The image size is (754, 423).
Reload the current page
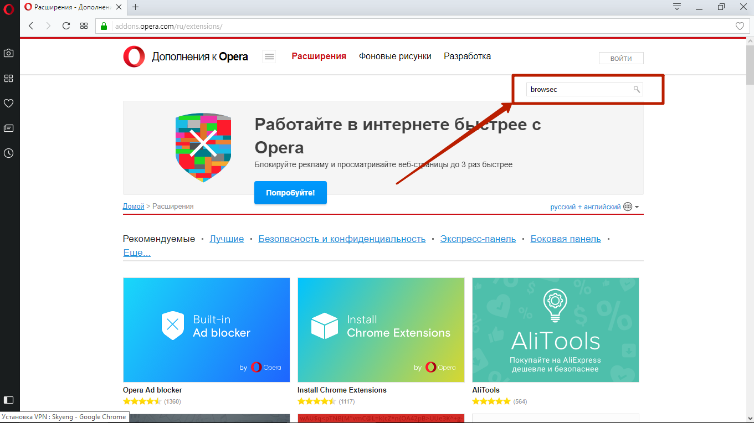click(66, 26)
